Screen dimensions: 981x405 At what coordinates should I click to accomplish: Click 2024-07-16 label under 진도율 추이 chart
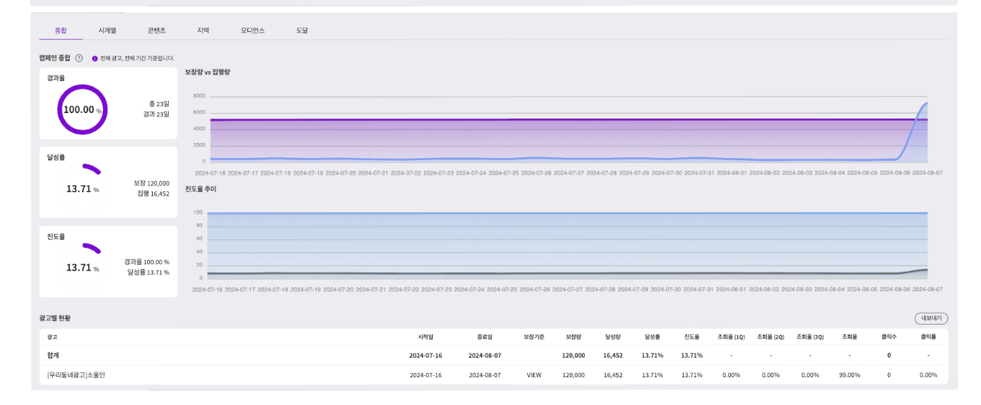click(x=208, y=288)
